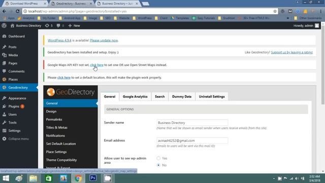
Task: Click Support us by leaving a rating link
Action: coord(292,52)
